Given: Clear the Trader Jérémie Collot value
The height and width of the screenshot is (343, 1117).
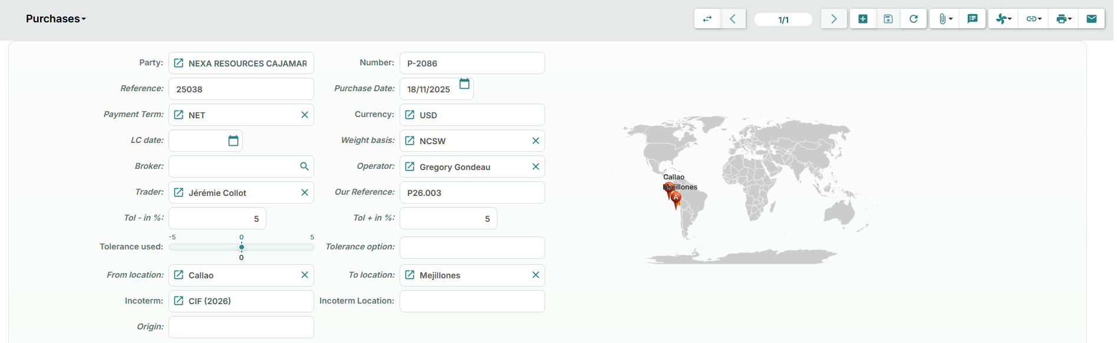Looking at the screenshot, I should click(x=305, y=192).
